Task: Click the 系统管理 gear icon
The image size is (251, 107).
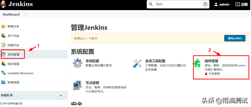Action: tap(3, 55)
